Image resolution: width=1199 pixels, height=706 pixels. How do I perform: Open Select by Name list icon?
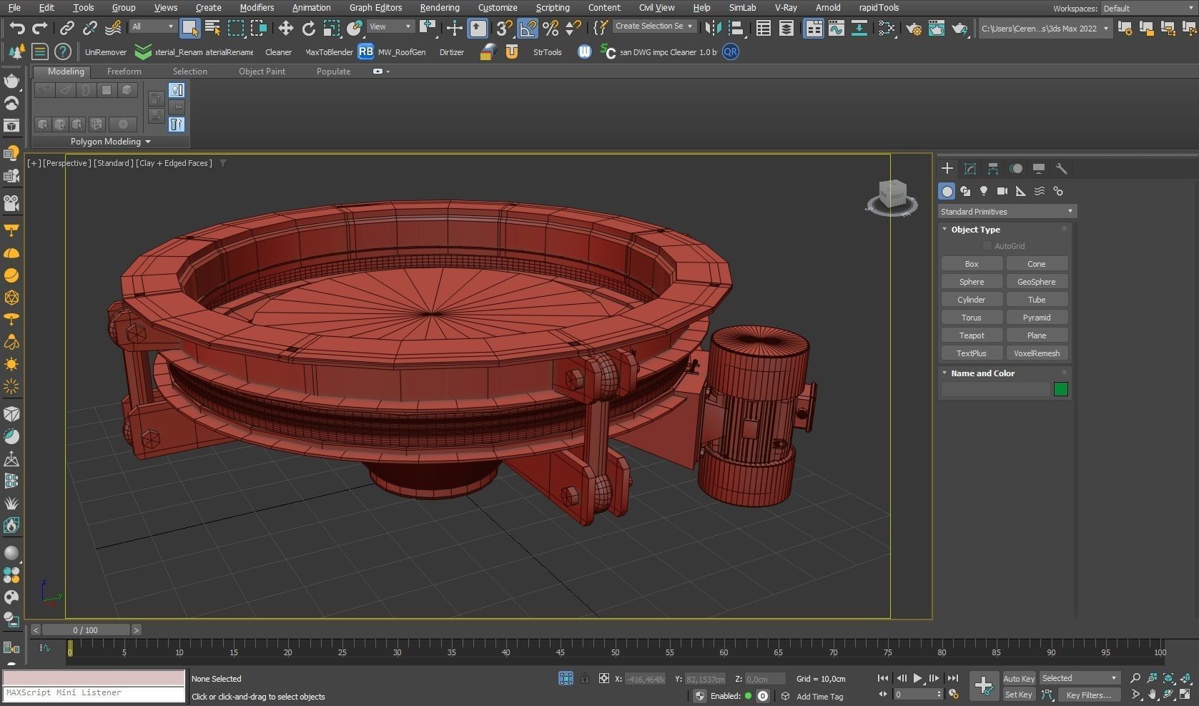tap(212, 28)
